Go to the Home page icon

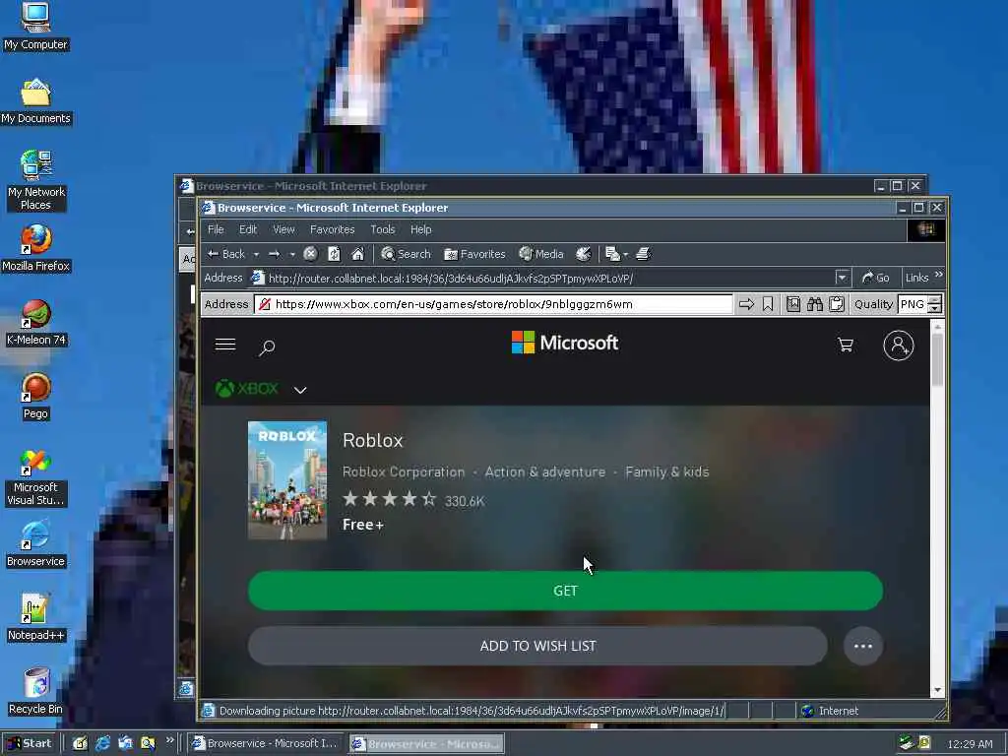click(x=357, y=254)
